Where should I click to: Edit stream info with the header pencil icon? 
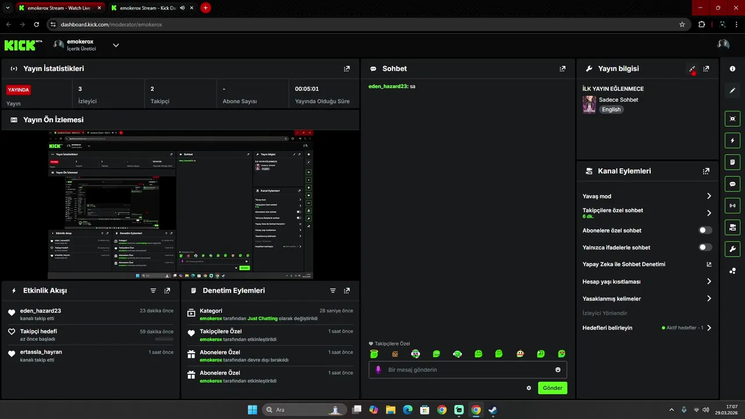pyautogui.click(x=692, y=69)
